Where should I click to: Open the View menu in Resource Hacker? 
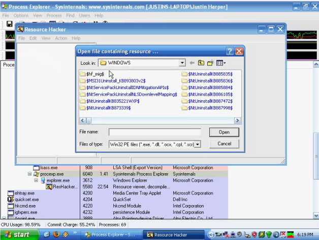pyautogui.click(x=46, y=38)
